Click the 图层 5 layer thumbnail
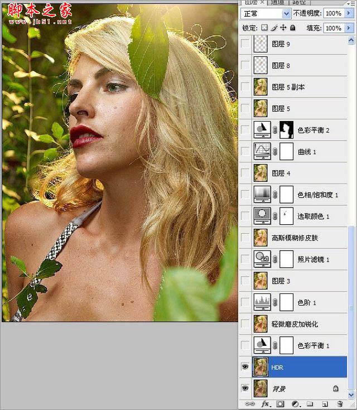The width and height of the screenshot is (357, 410). click(x=260, y=108)
